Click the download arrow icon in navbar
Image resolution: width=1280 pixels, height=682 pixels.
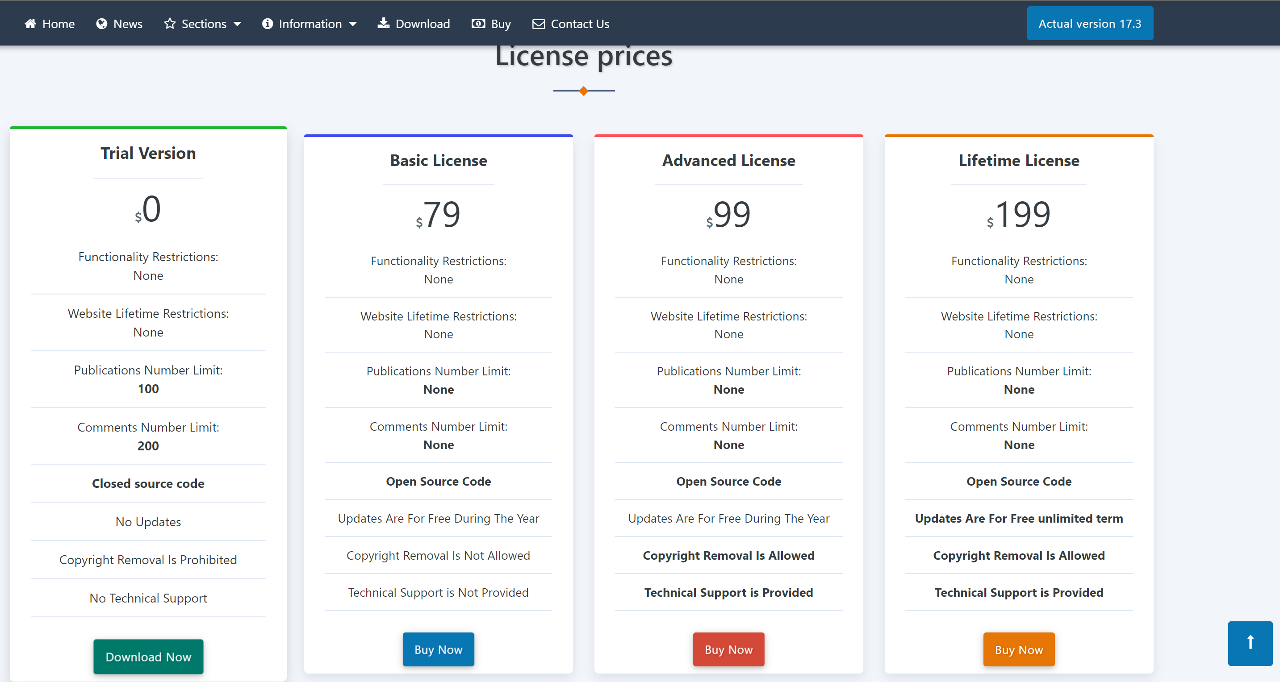[x=383, y=23]
